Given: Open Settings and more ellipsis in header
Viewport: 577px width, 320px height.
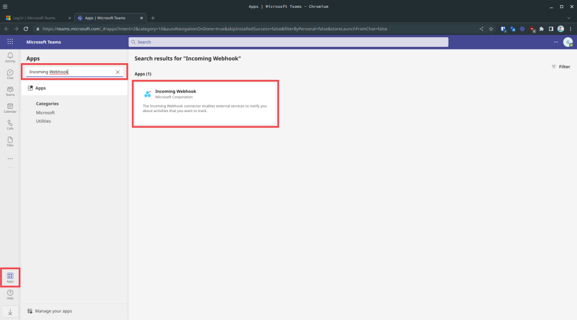Looking at the screenshot, I should click(x=556, y=42).
